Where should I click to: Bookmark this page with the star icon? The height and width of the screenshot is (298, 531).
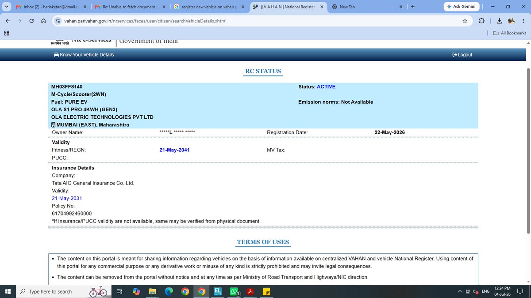click(465, 21)
